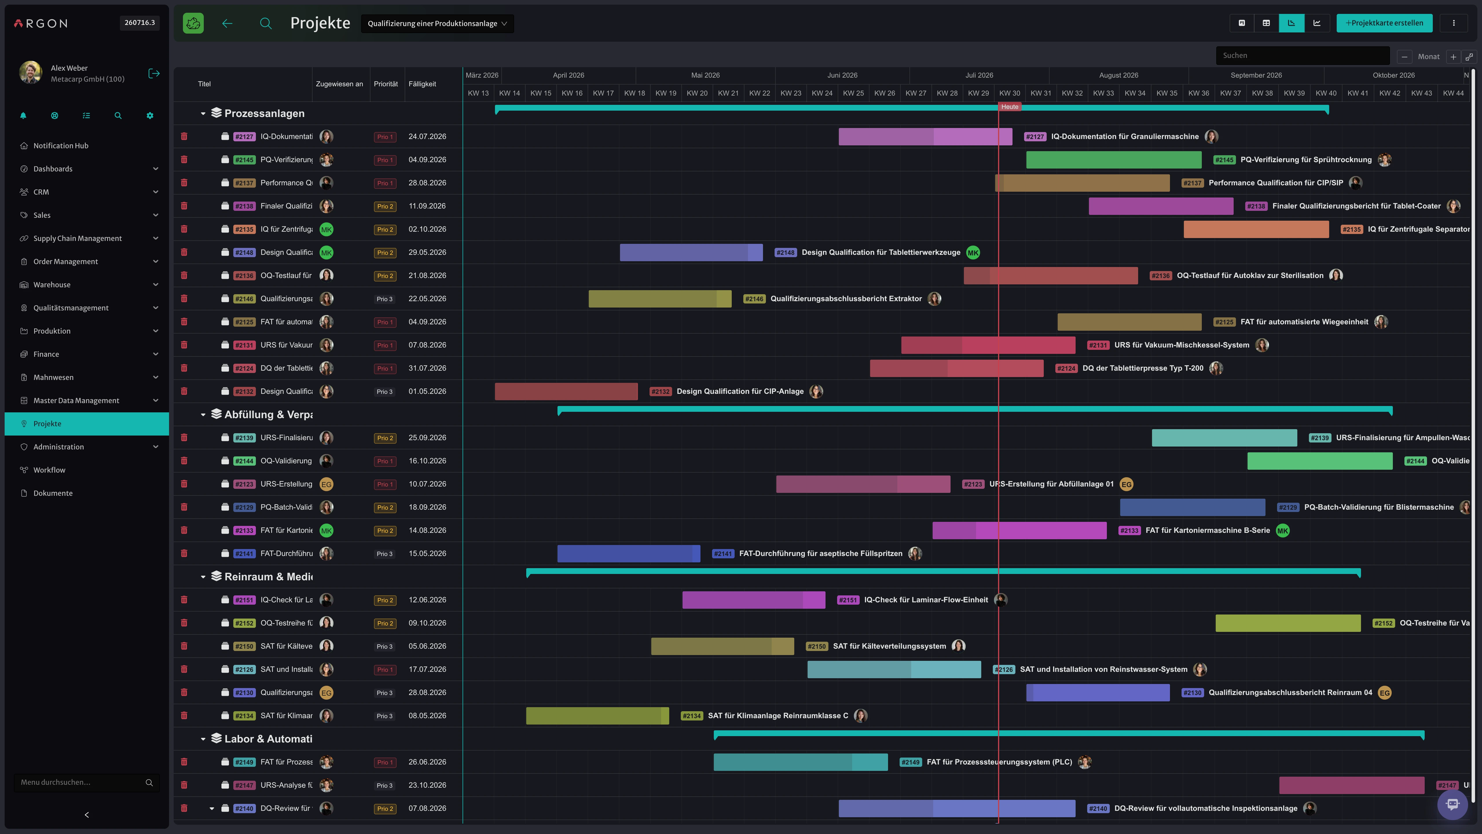
Task: Open the project selector dropdown Qualifizierung einer Produktionsanlage
Action: coord(437,23)
